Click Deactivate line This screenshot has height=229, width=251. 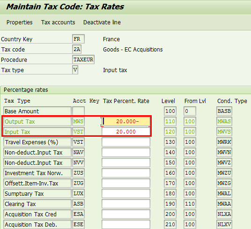(x=102, y=22)
